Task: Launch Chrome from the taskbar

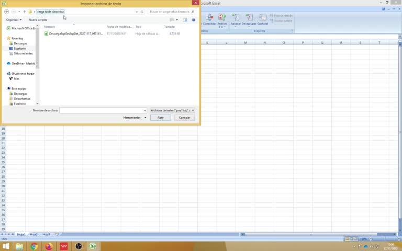Action: click(x=34, y=246)
